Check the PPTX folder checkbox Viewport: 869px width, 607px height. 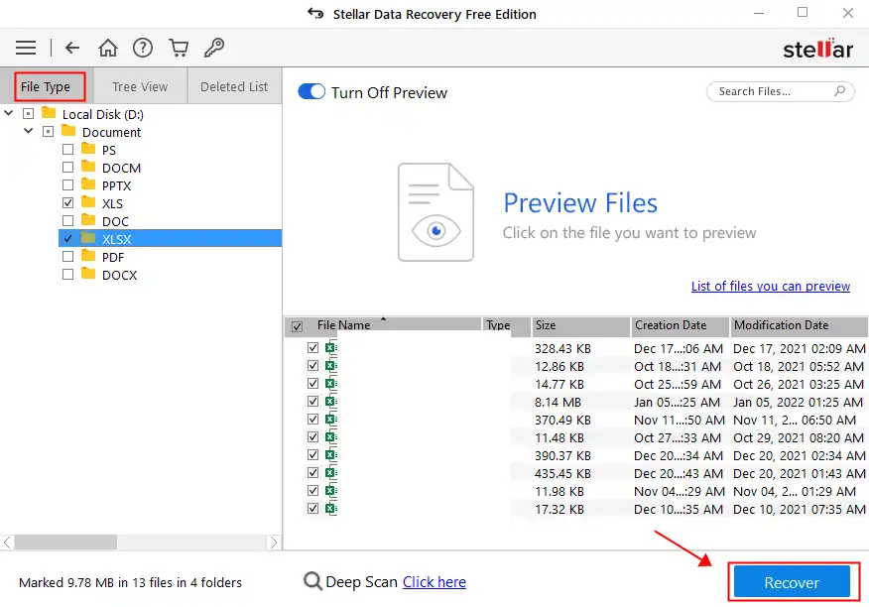click(67, 184)
